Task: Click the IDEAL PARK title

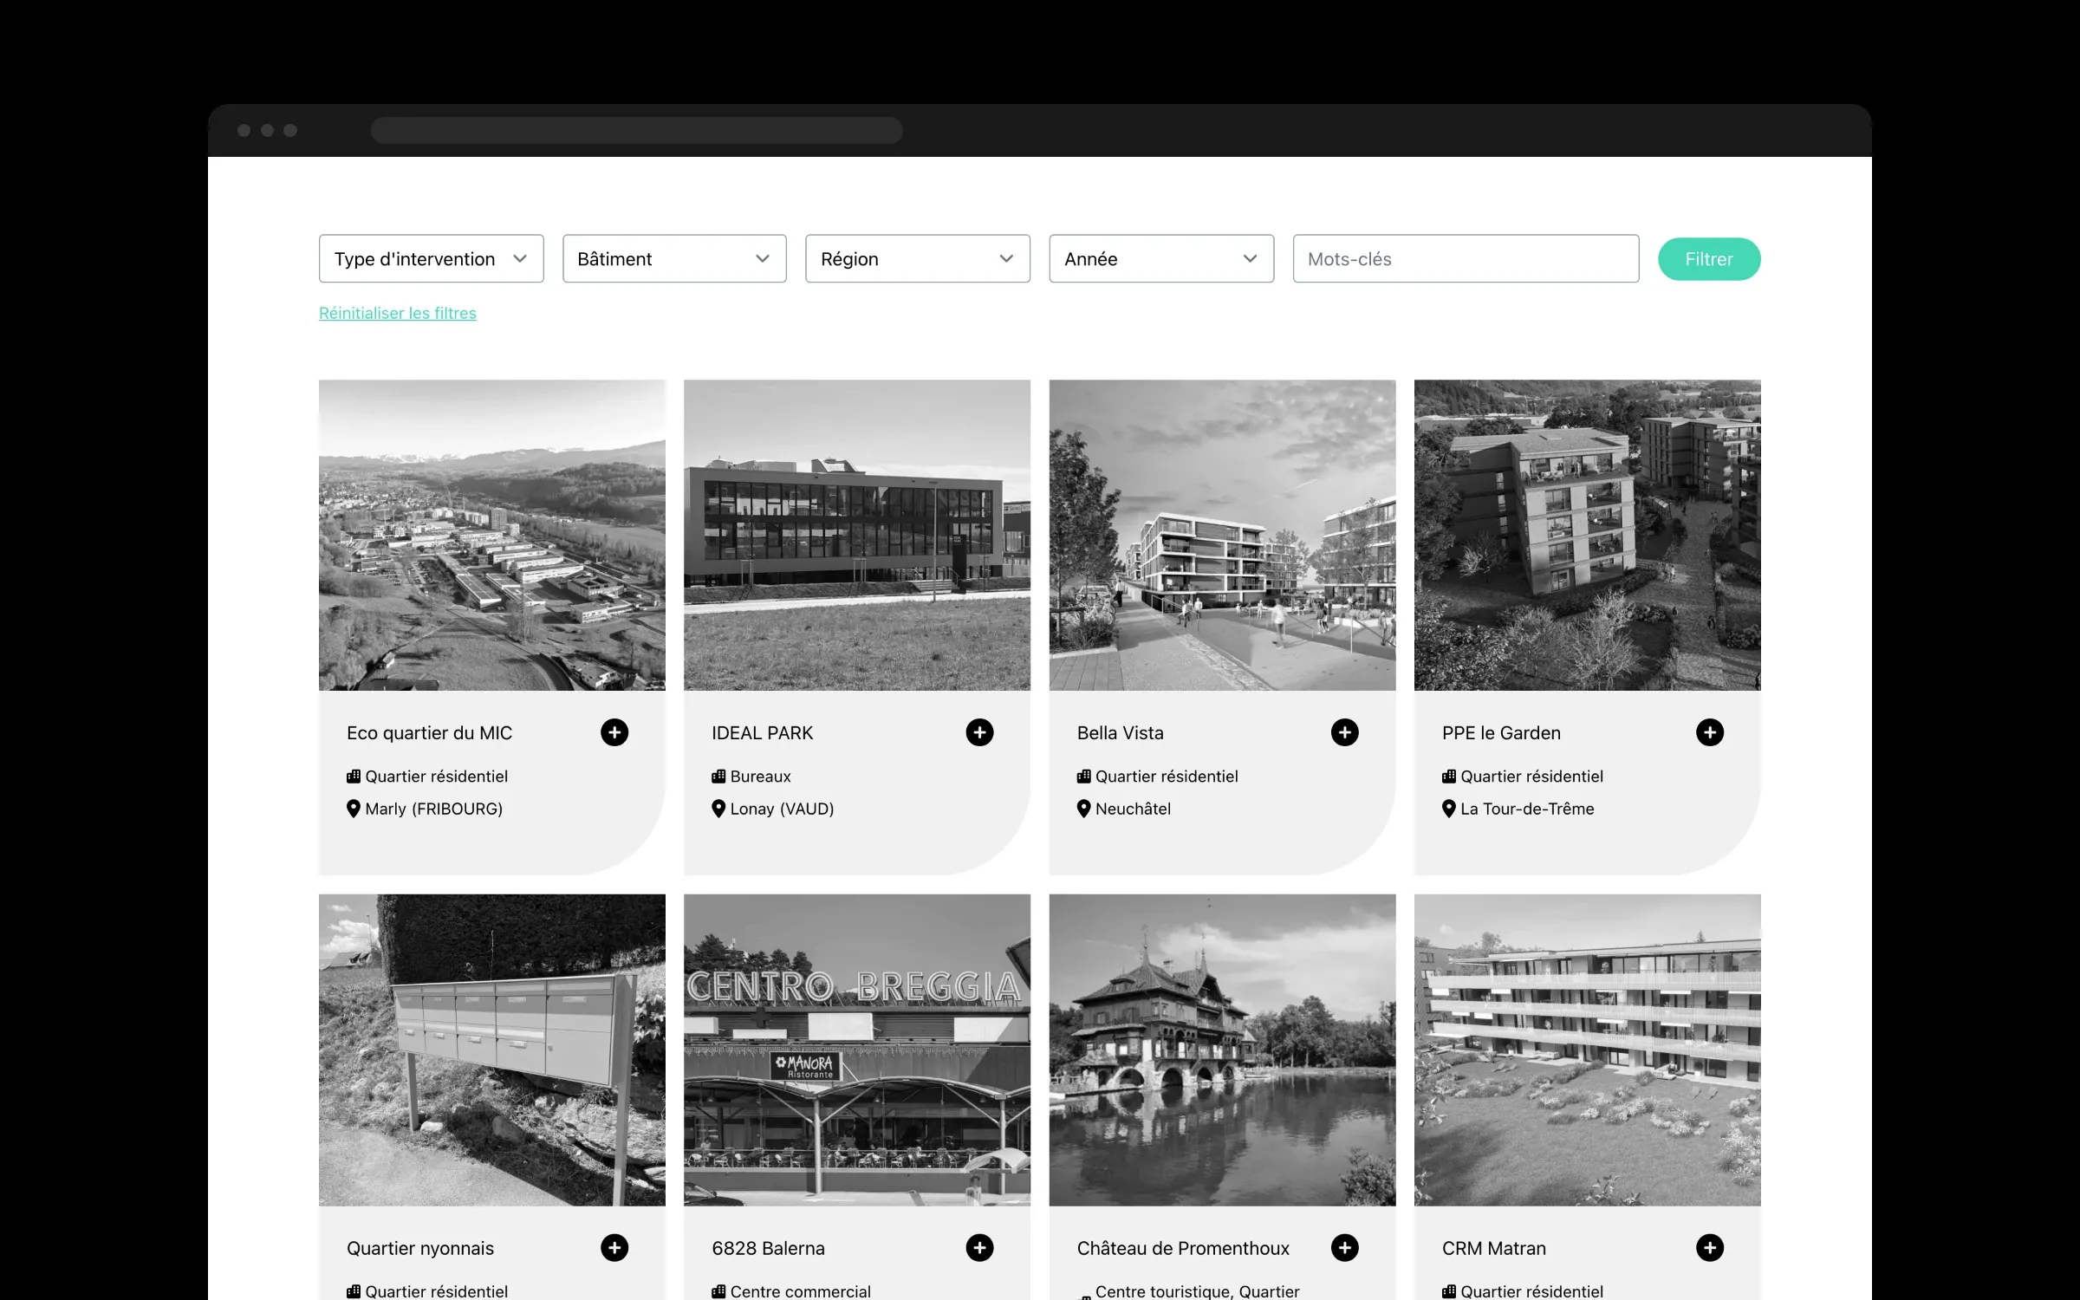Action: [763, 733]
